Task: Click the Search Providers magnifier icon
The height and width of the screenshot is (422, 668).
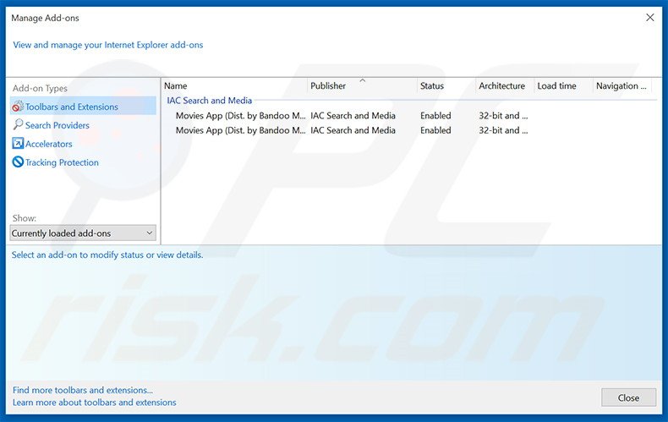Action: coord(18,125)
